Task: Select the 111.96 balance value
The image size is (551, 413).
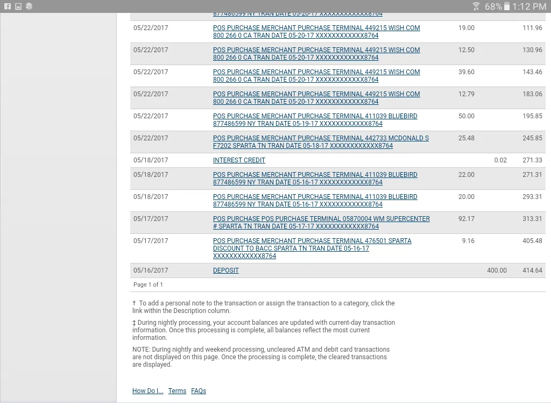Action: [532, 28]
